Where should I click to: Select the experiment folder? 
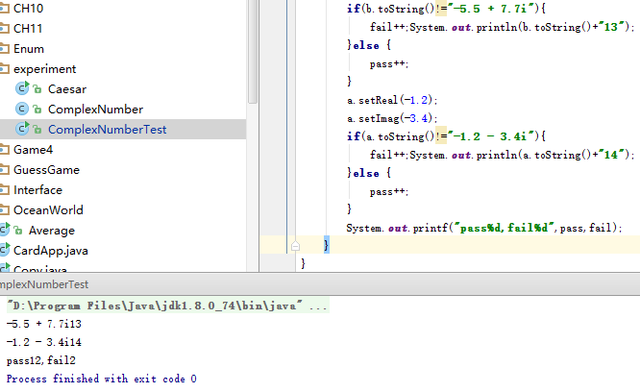44,69
